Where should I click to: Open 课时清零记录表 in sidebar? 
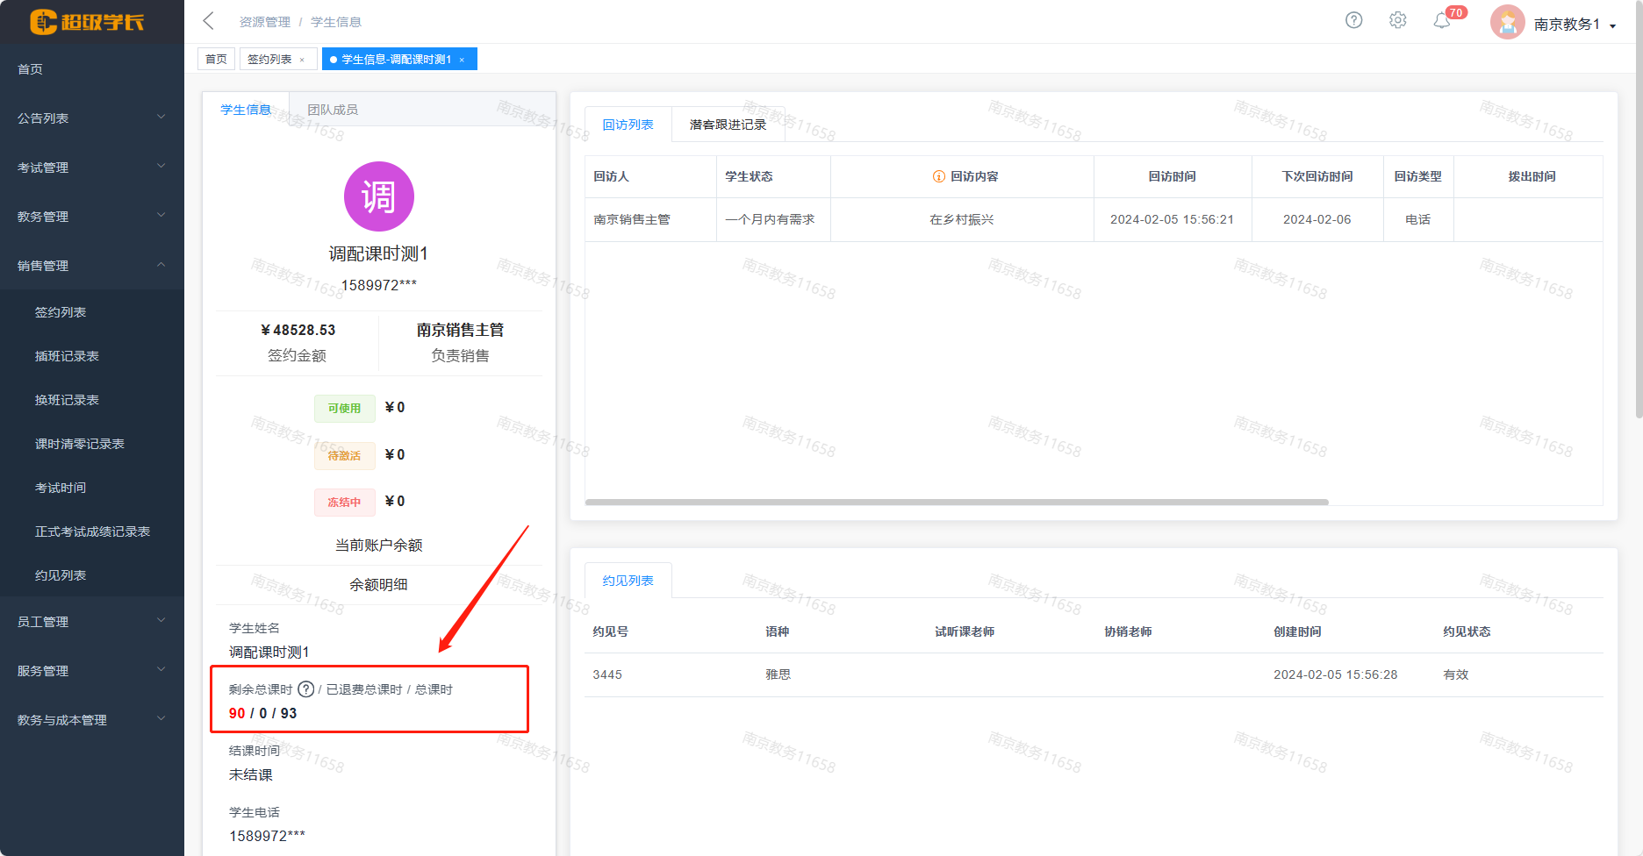(80, 444)
